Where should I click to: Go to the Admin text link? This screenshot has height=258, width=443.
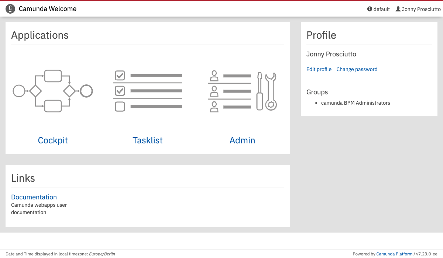click(242, 140)
